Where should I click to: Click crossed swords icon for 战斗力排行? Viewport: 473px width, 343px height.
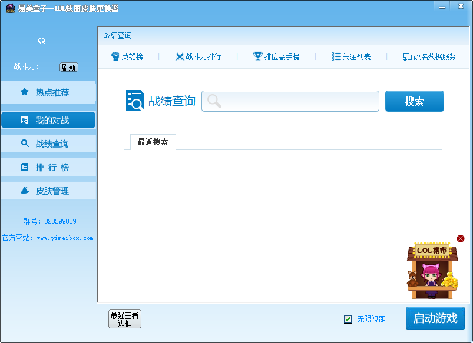click(180, 56)
